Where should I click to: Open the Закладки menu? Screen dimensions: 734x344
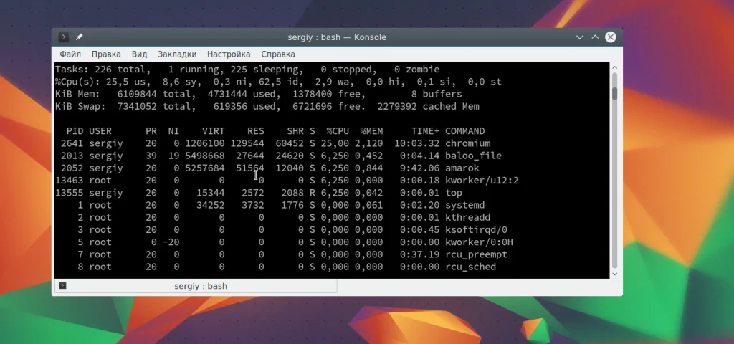pyautogui.click(x=177, y=54)
